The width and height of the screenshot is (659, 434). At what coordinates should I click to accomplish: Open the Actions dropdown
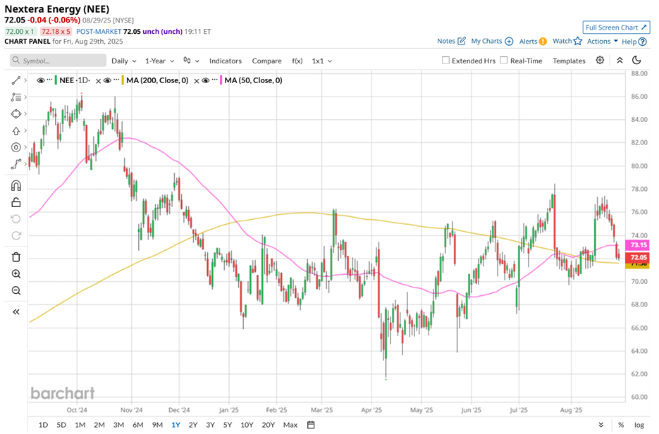pos(602,41)
